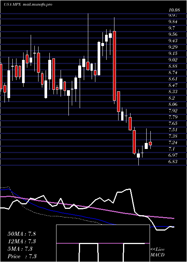Image resolution: width=187 pixels, height=262 pixels.
Task: Click the candlestick with the wick reaching 10.08
Action: 88,65
